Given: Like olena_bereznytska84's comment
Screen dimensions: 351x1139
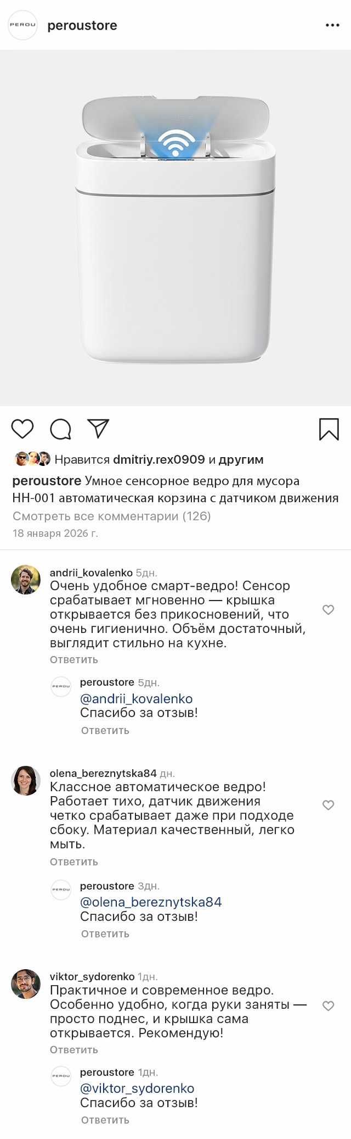Looking at the screenshot, I should (328, 805).
